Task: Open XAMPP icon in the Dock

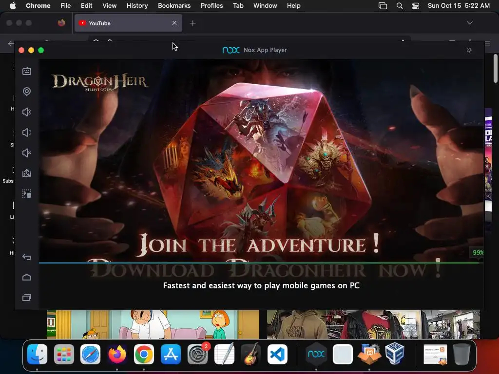Action: [369, 354]
